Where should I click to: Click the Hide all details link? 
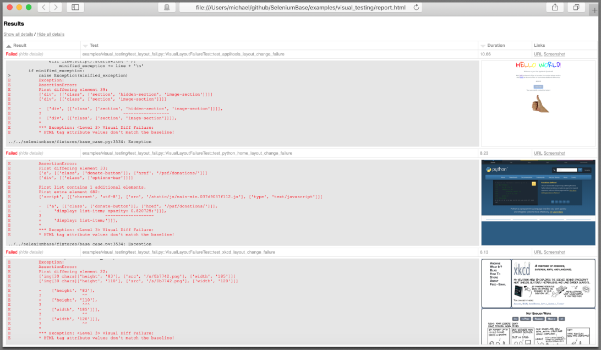click(51, 34)
